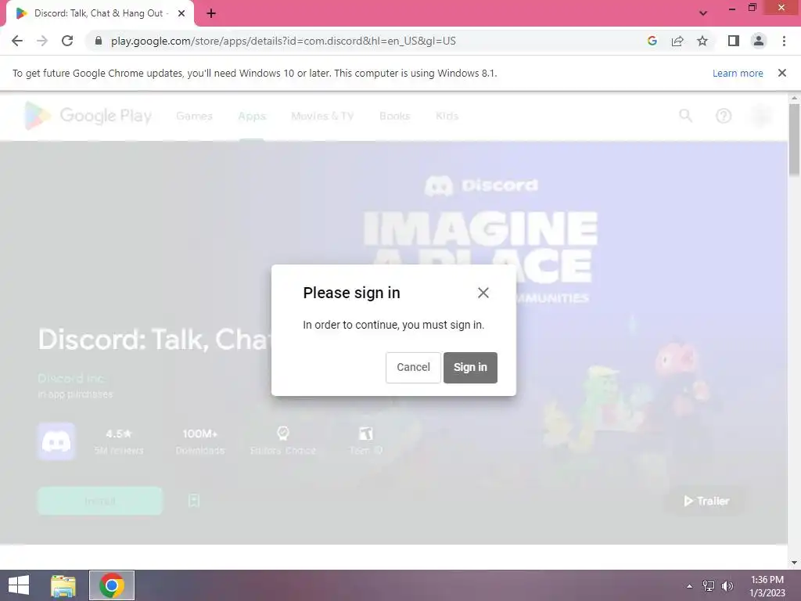
Task: Toggle the browser side panel
Action: [x=734, y=41]
